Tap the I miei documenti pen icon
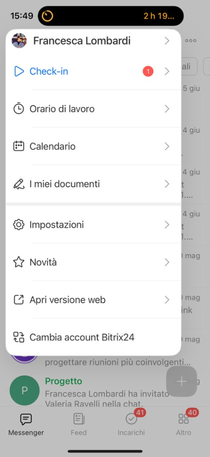This screenshot has height=457, width=210. pos(19,184)
